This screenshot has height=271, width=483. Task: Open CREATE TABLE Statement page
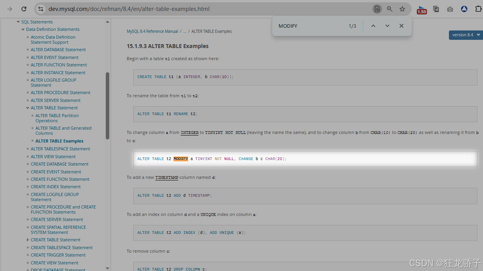click(56, 240)
